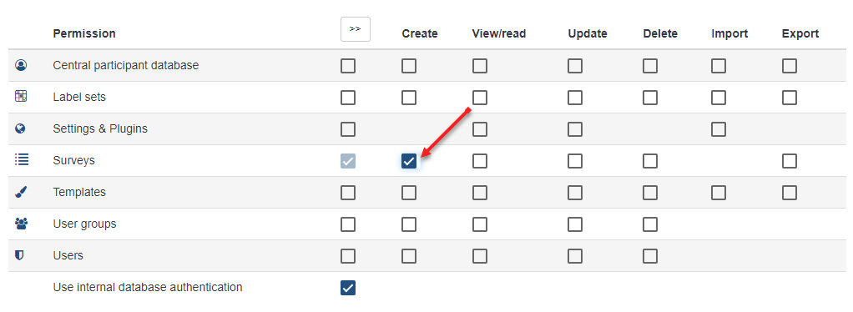Check Templates Delete permission box
The width and height of the screenshot is (853, 312).
click(x=650, y=193)
